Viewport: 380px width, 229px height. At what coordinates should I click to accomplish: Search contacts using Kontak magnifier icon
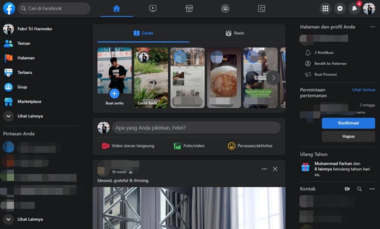pyautogui.click(x=360, y=189)
